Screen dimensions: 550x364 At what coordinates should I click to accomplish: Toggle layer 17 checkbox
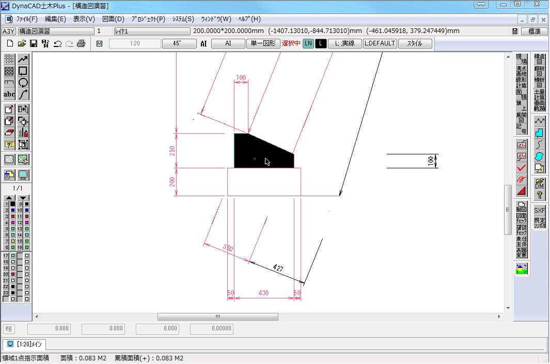click(x=13, y=256)
